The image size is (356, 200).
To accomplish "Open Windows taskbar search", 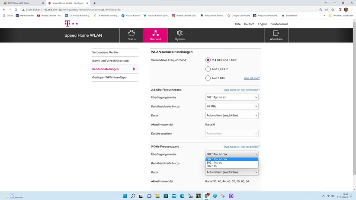I will click(133, 196).
